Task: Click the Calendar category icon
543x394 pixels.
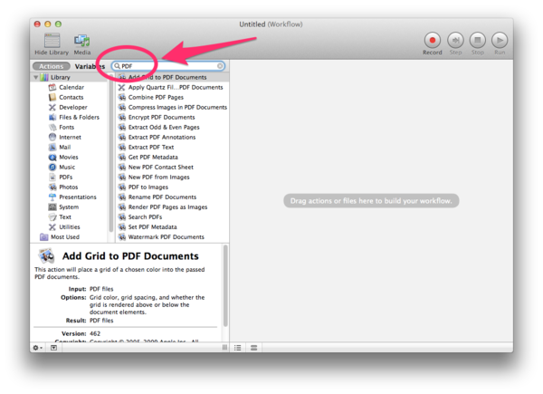Action: [x=52, y=87]
